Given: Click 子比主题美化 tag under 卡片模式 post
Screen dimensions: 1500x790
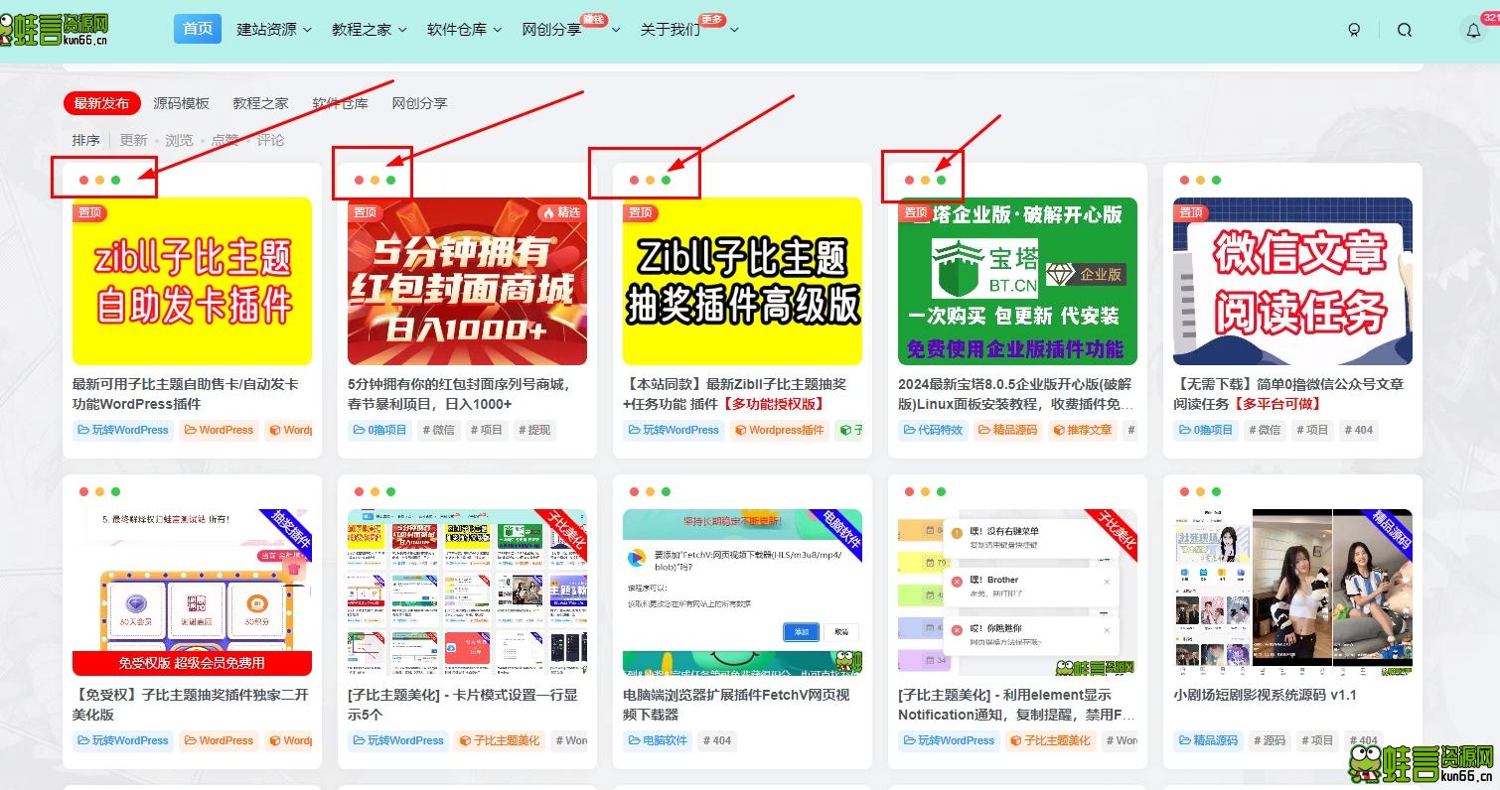Looking at the screenshot, I should (x=500, y=740).
